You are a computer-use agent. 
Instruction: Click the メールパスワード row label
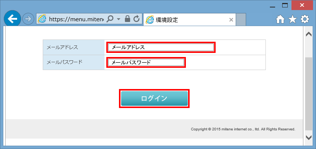pos(64,62)
